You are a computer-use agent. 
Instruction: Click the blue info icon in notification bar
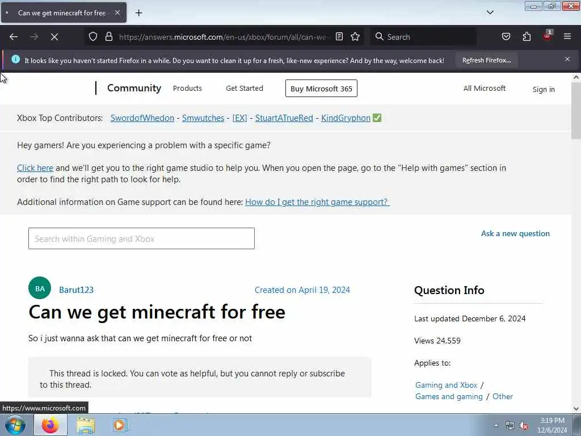coord(15,59)
